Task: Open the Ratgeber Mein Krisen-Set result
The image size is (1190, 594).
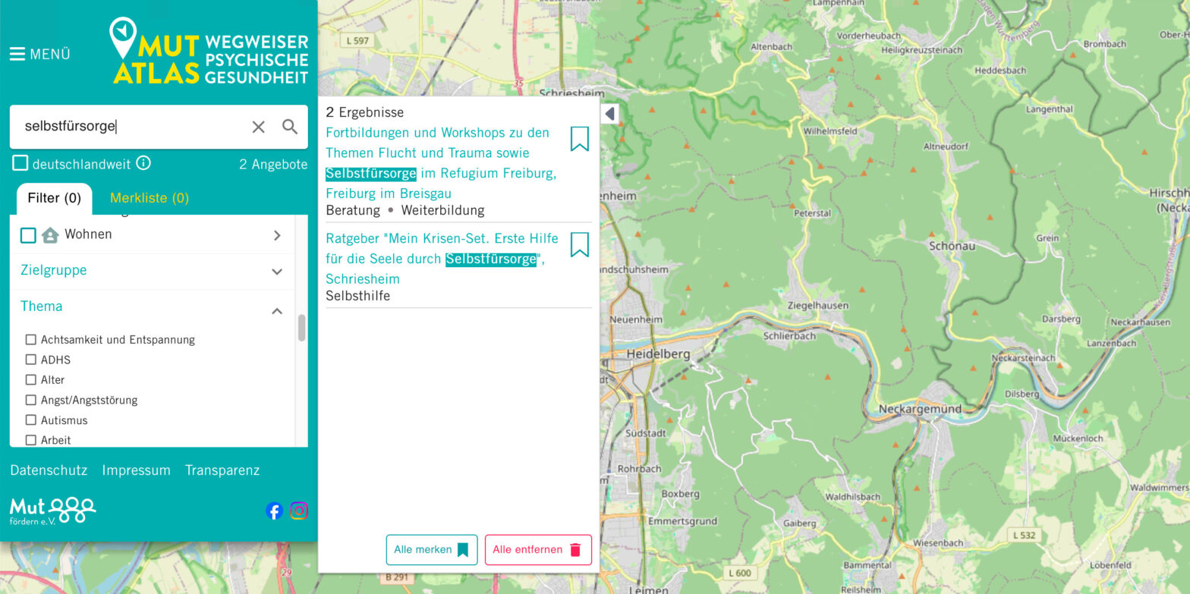Action: click(442, 259)
